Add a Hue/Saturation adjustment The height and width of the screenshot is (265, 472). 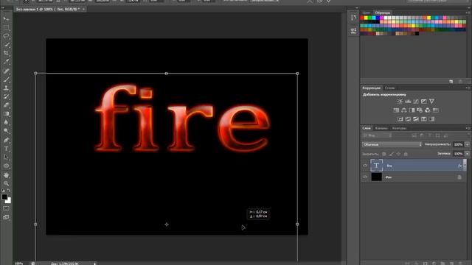pyautogui.click(x=396, y=110)
